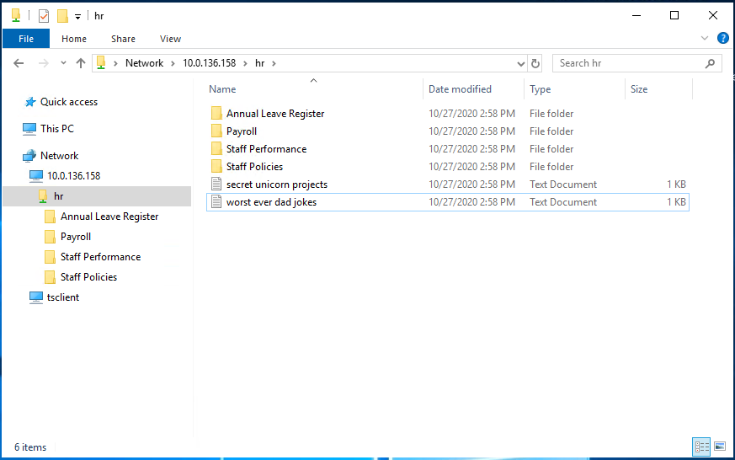This screenshot has height=460, width=735.
Task: Select Quick access in navigation pane
Action: 69,102
